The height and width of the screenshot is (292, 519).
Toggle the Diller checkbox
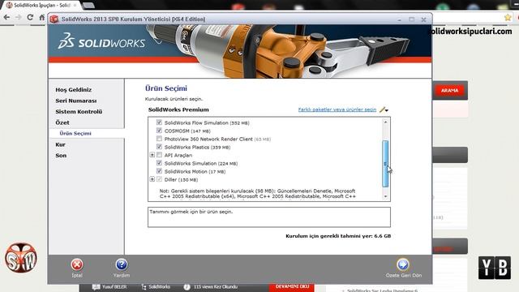[x=159, y=179]
